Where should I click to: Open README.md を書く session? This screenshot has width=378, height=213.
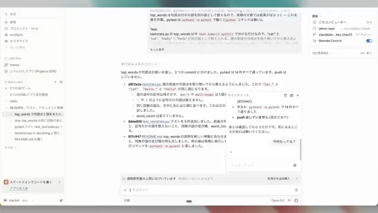click(28, 139)
